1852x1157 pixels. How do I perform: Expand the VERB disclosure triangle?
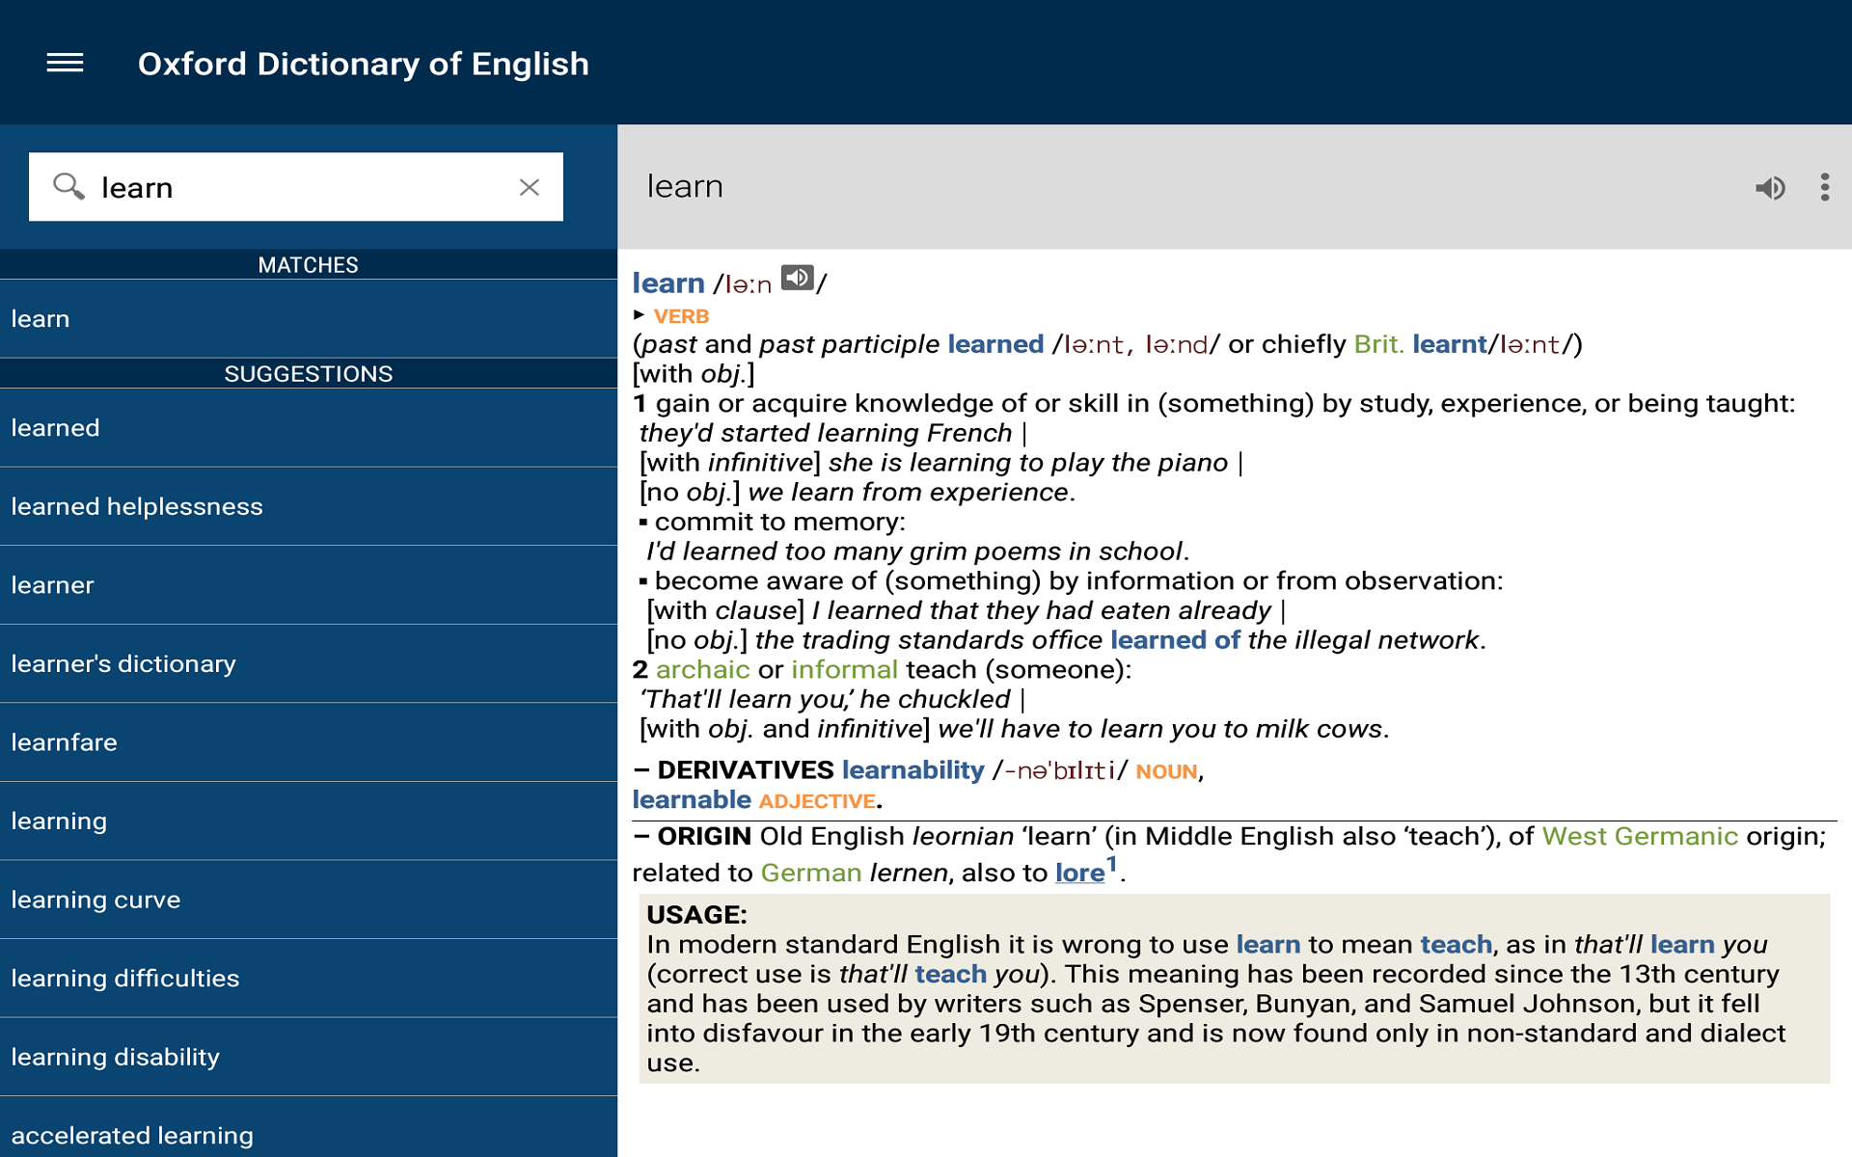(x=639, y=314)
